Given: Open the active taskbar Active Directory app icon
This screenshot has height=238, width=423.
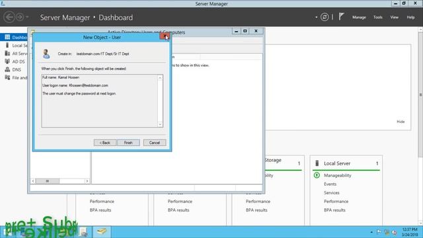Looking at the screenshot, I should [102, 231].
